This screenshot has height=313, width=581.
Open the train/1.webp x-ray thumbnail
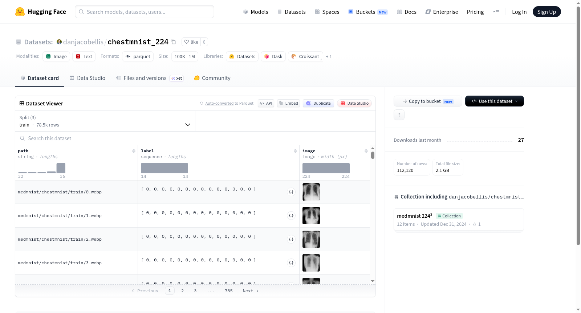(311, 216)
